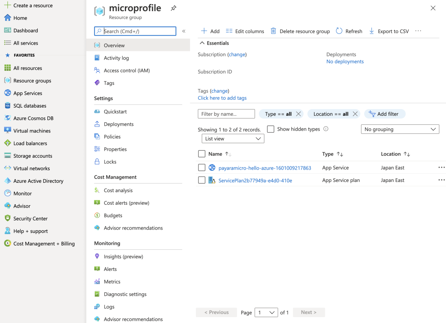Open the ServicePlan2b77949a-e4d0-410e link

(x=255, y=180)
